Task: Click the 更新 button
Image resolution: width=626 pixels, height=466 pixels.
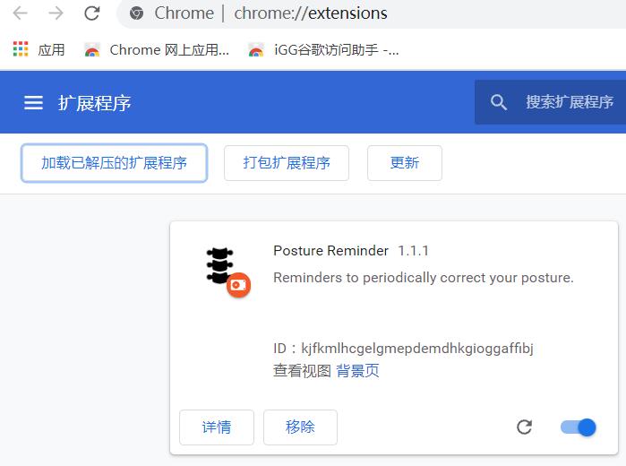Action: (405, 163)
